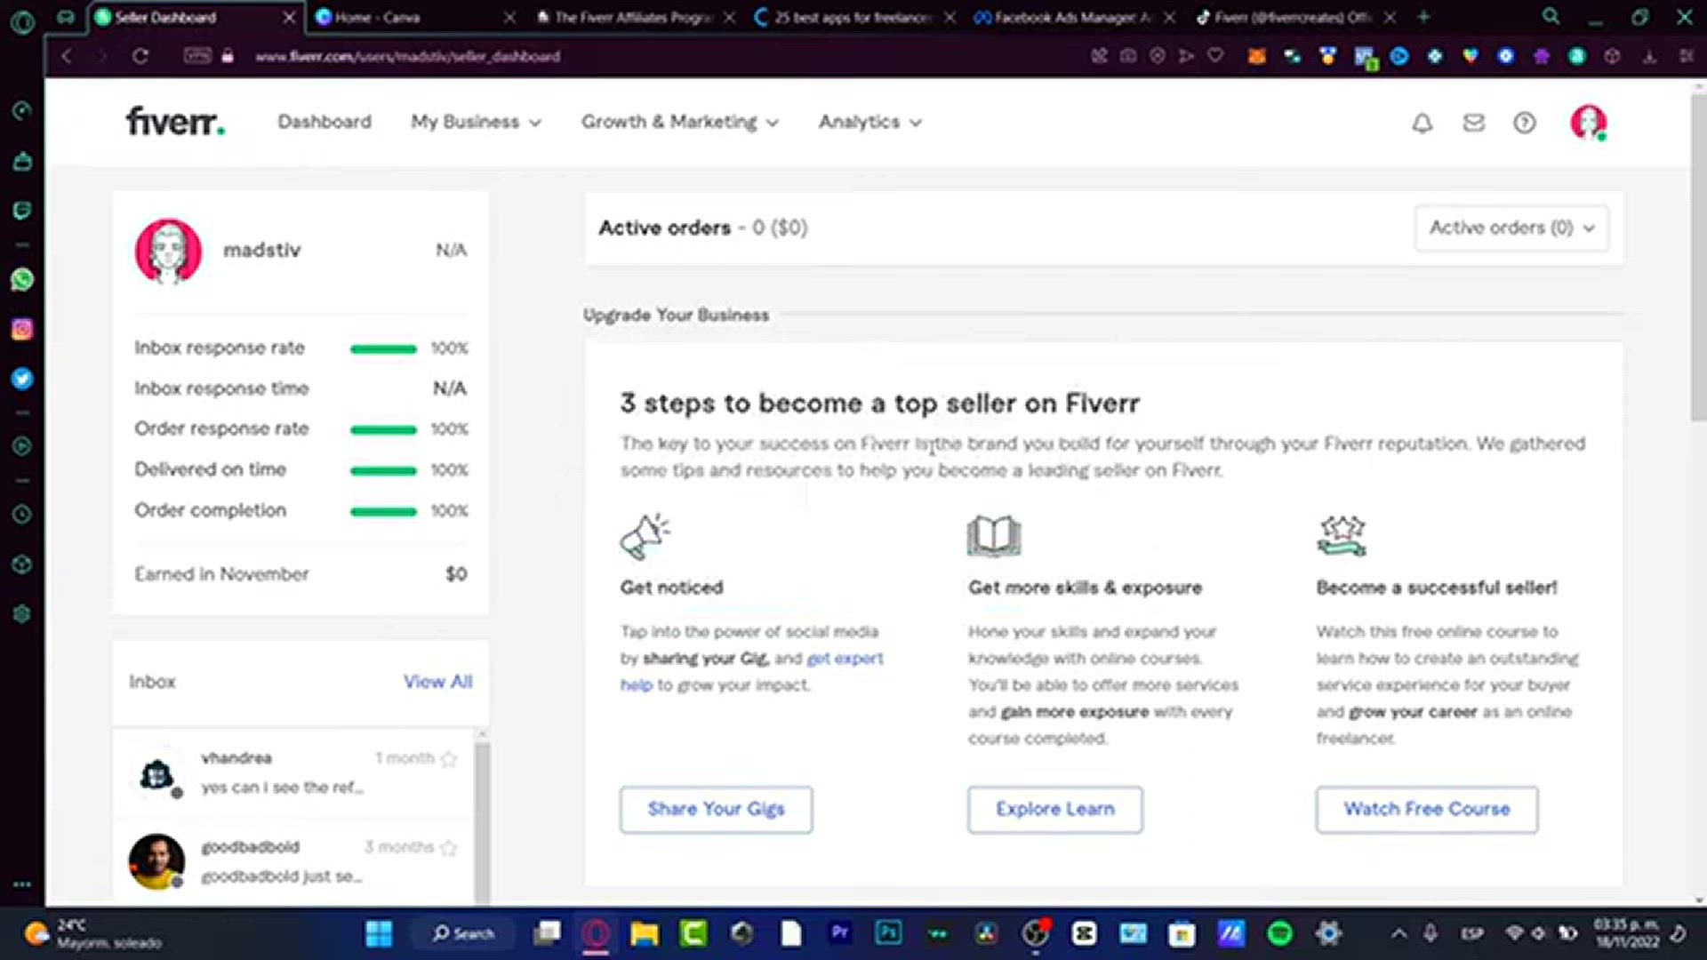Open Opera browser from taskbar
Screen dimensions: 1707x960
[x=596, y=933]
